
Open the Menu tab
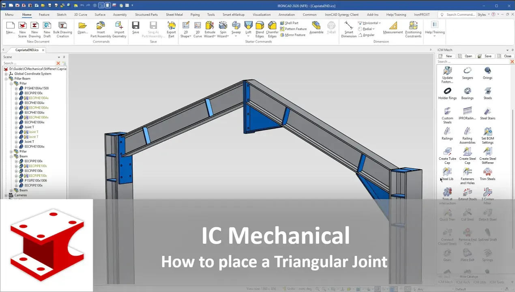pyautogui.click(x=9, y=15)
